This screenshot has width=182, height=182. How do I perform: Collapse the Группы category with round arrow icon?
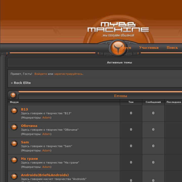(13, 95)
